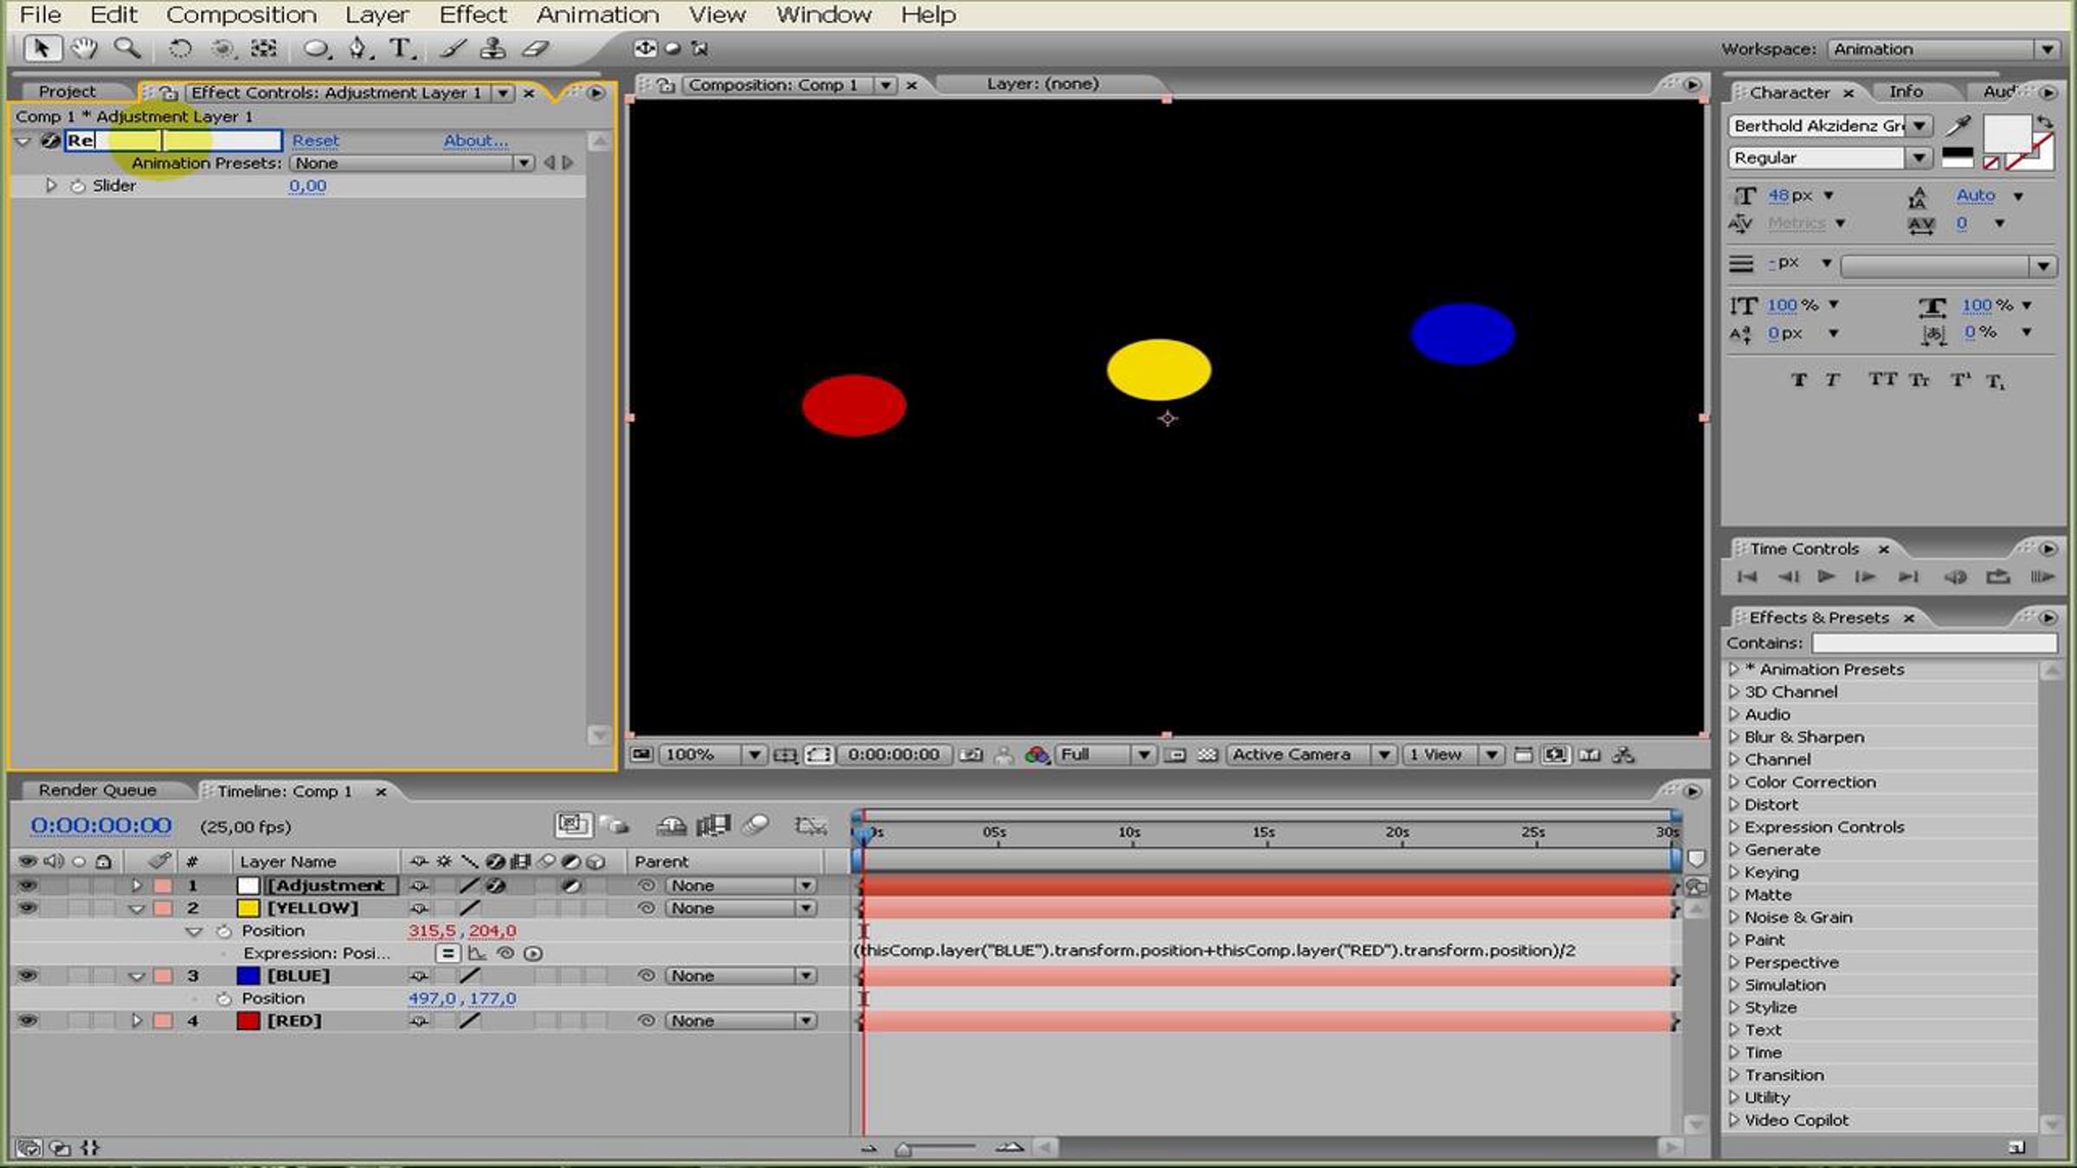Select the Rotation tool
Viewport: 2077px width, 1168px height.
tap(179, 49)
